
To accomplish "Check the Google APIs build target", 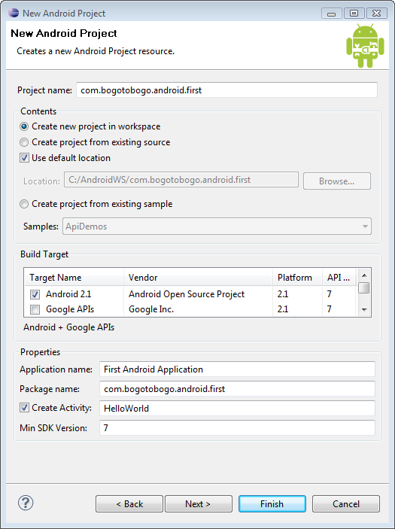I will pyautogui.click(x=35, y=309).
